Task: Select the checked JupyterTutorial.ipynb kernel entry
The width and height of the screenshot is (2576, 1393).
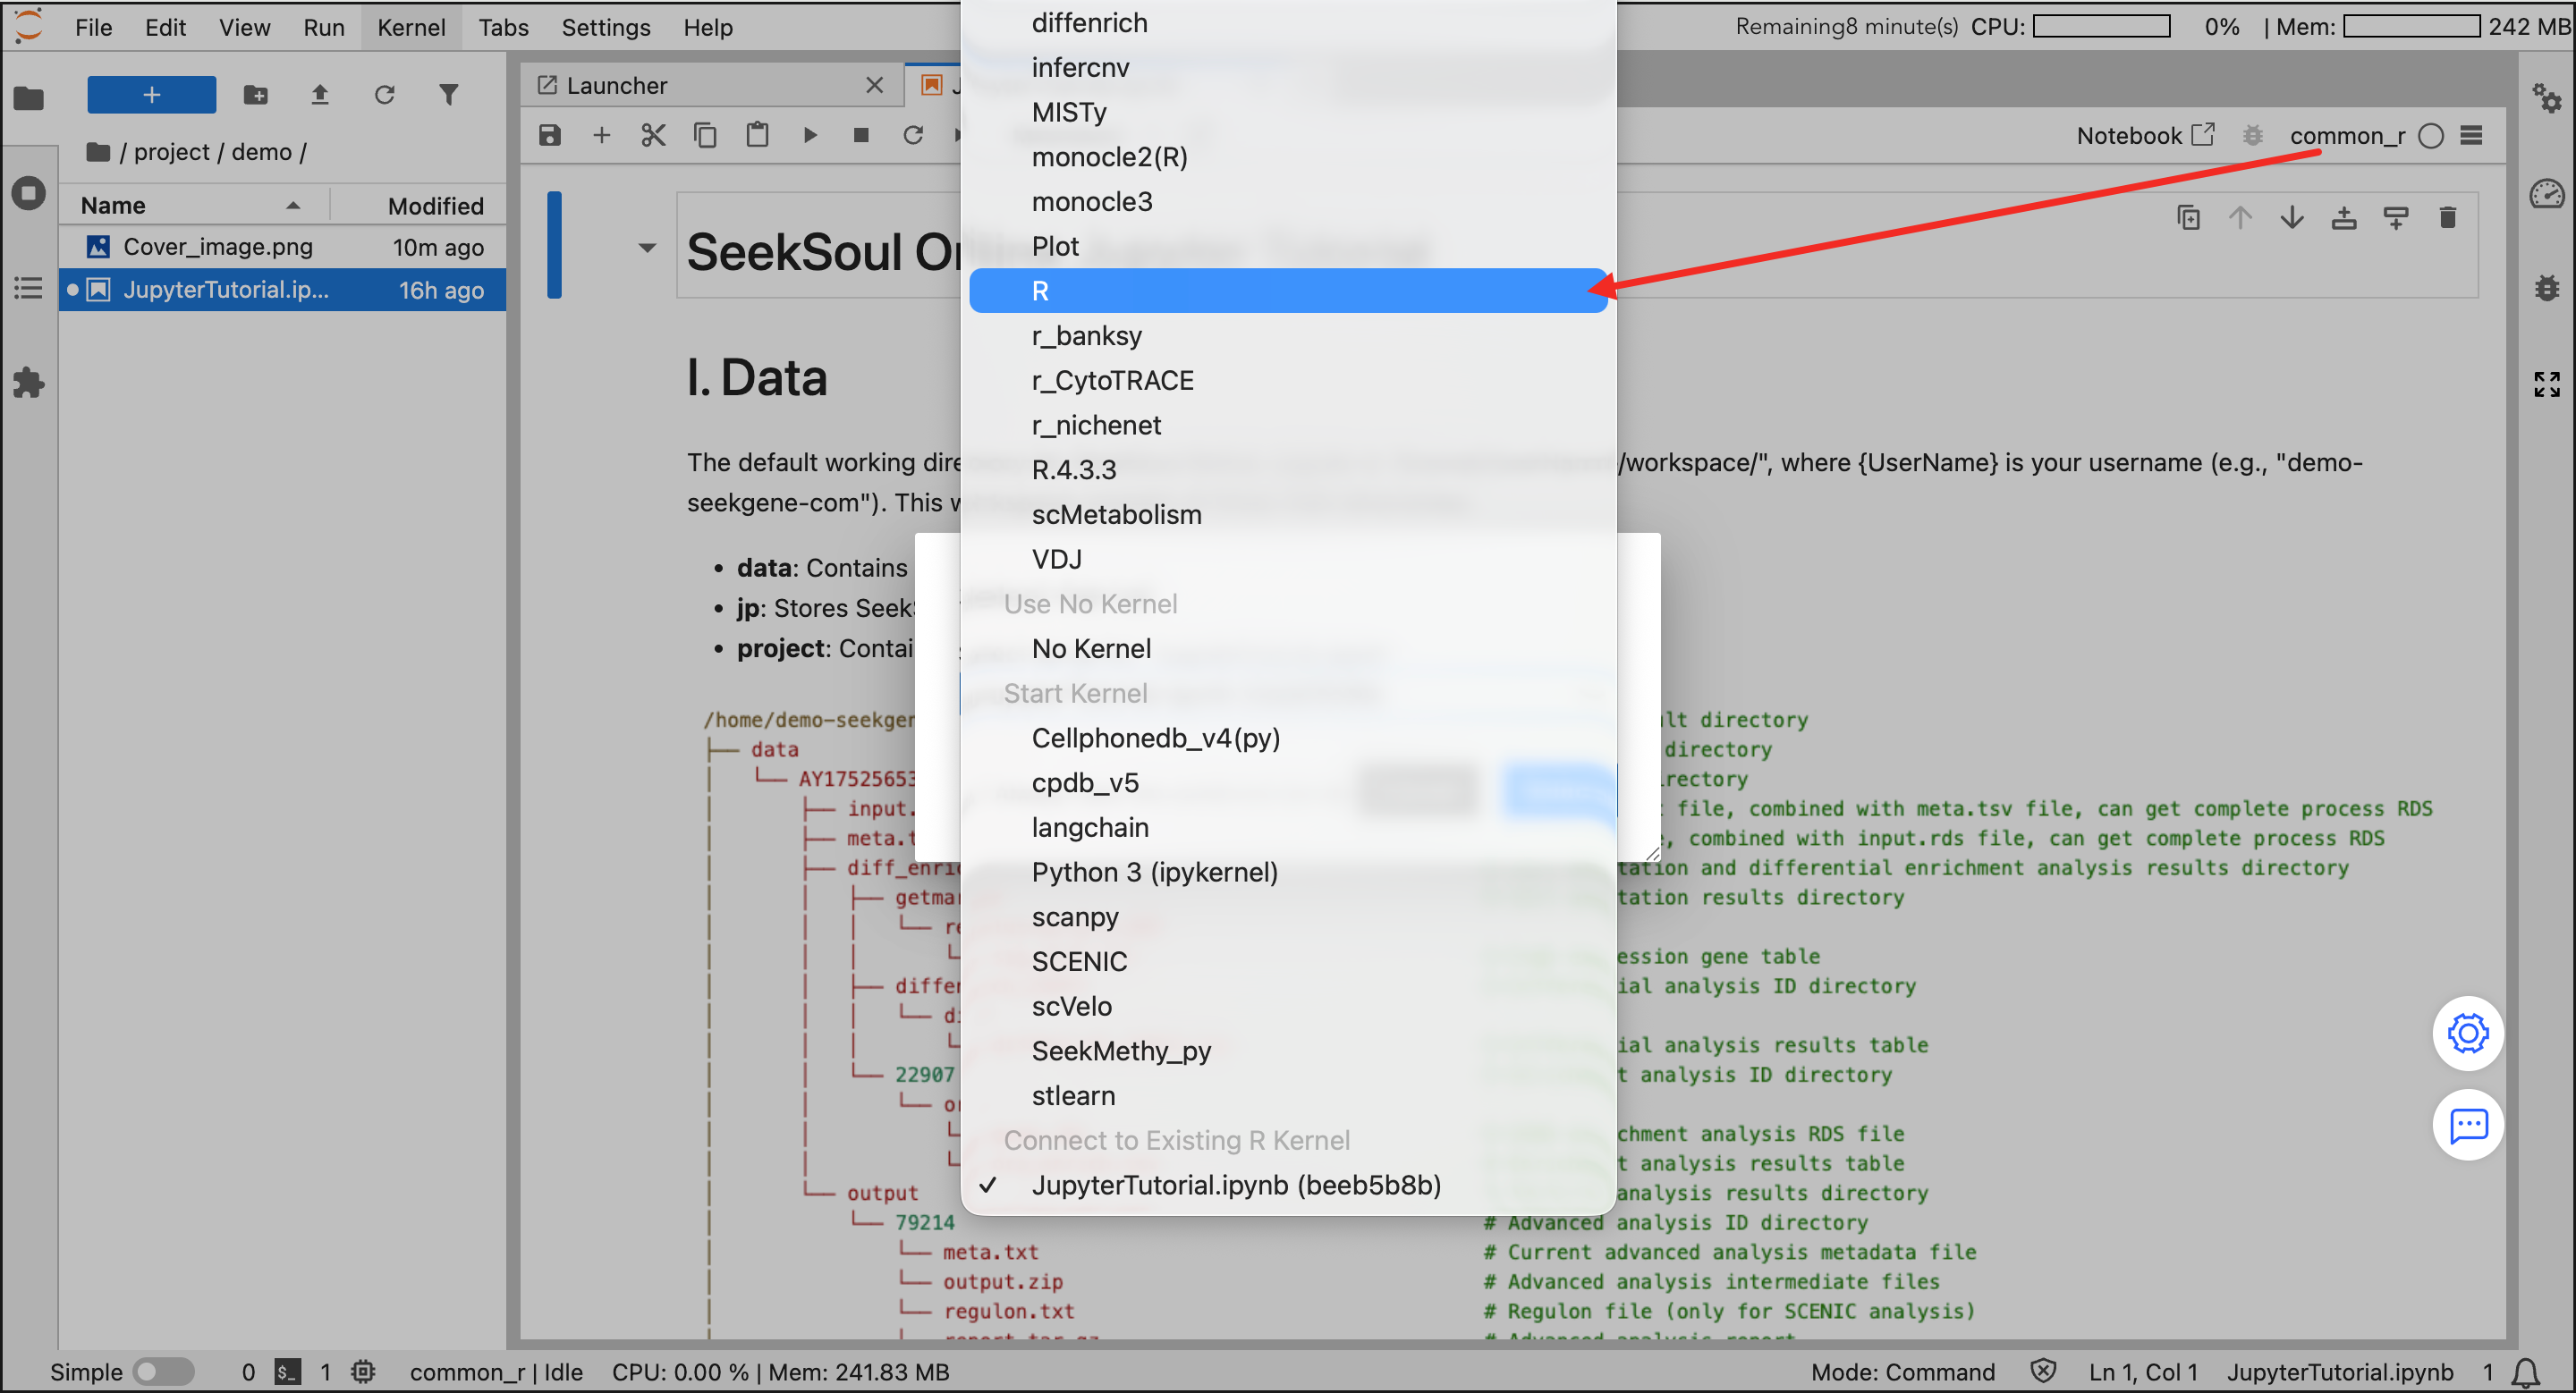Action: tap(1236, 1184)
